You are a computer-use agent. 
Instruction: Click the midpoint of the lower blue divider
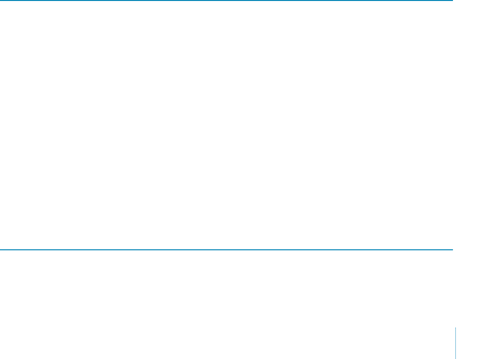(x=226, y=250)
